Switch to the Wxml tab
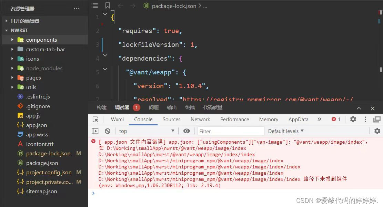The height and width of the screenshot is (207, 383). (117, 120)
